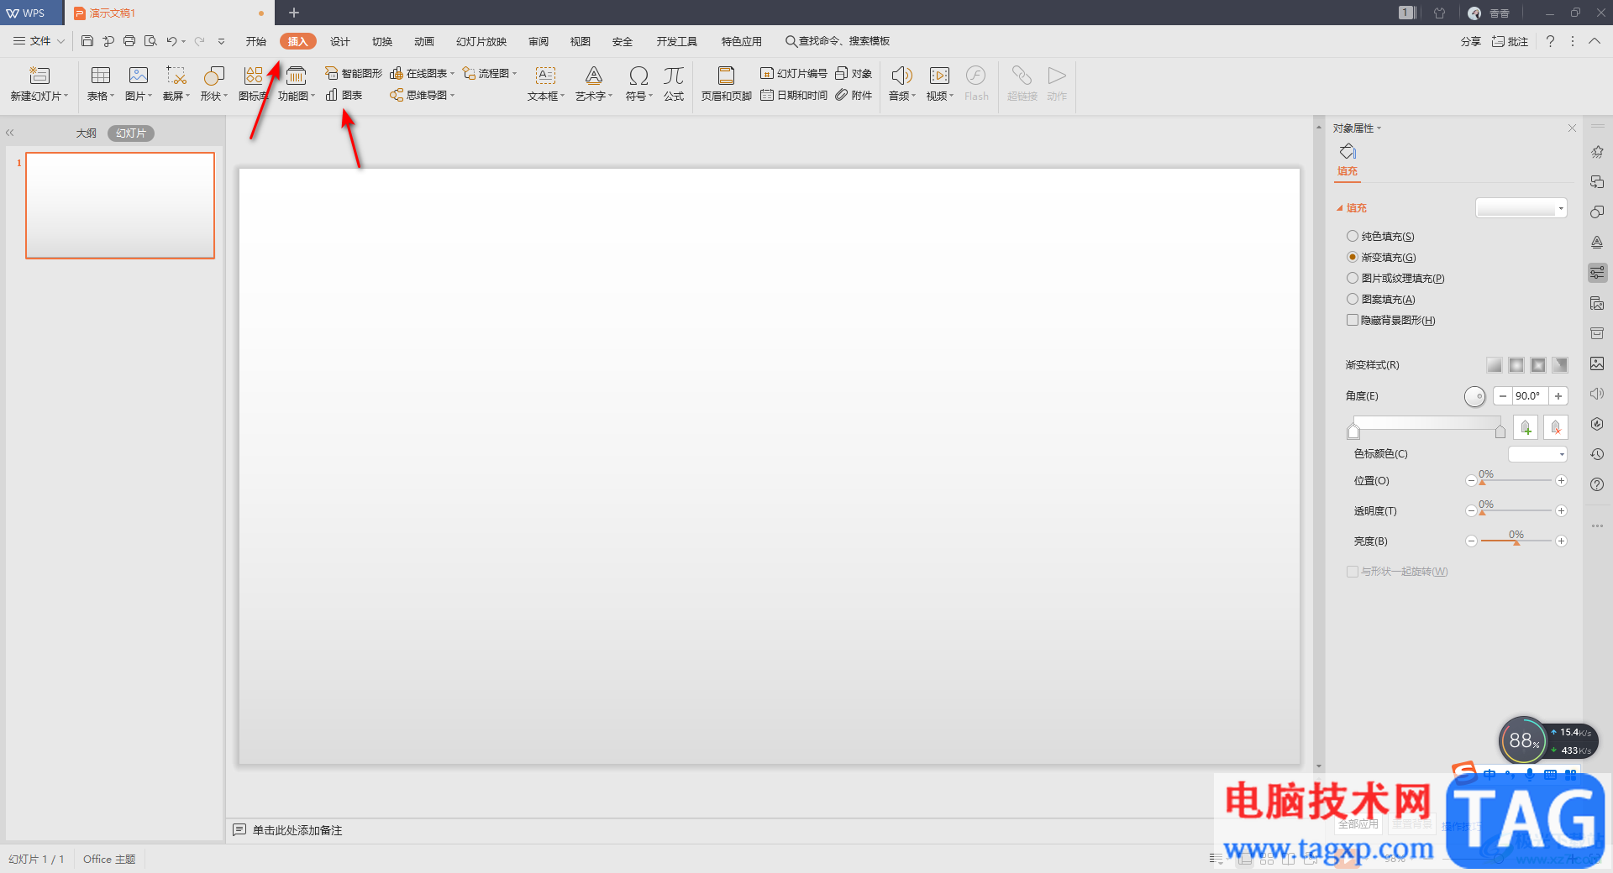The image size is (1613, 873).
Task: Open the Start (开始) ribbon tab
Action: click(x=256, y=41)
